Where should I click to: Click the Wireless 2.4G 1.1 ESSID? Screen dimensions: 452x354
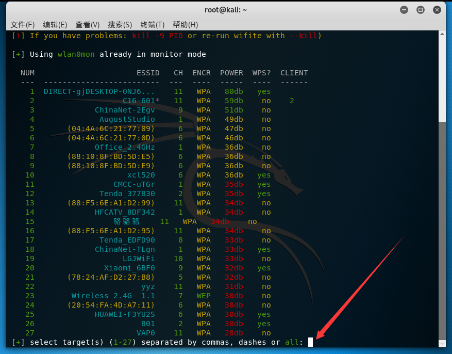click(x=113, y=296)
